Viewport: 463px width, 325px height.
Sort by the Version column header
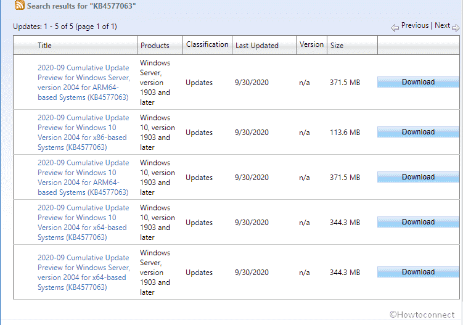(x=311, y=44)
